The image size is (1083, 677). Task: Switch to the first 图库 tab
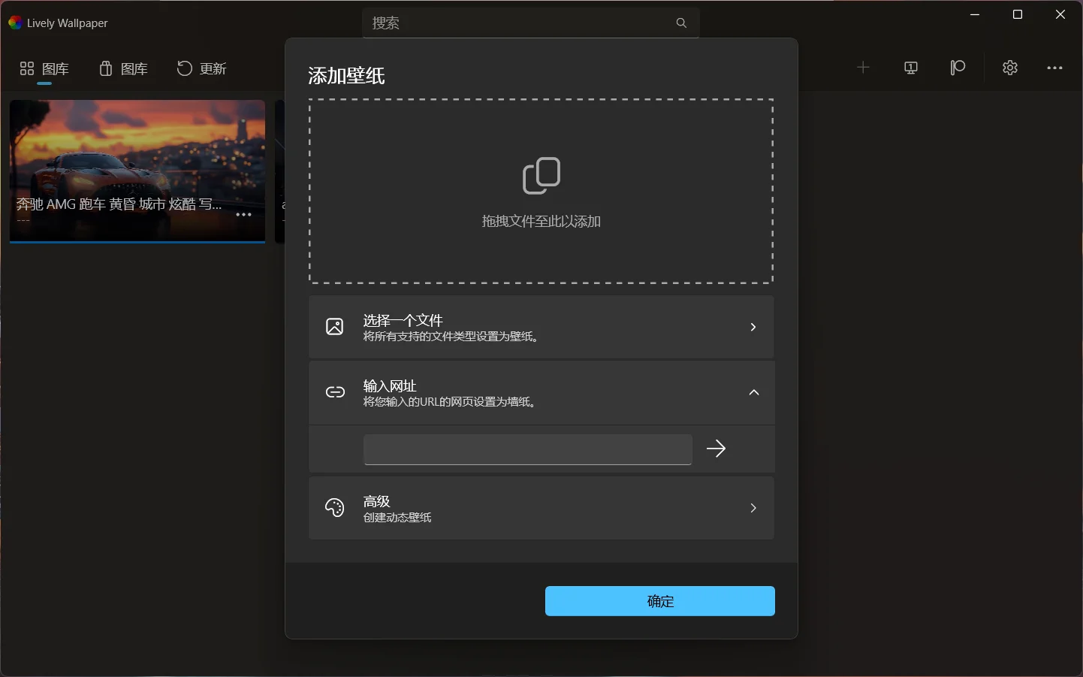point(44,68)
